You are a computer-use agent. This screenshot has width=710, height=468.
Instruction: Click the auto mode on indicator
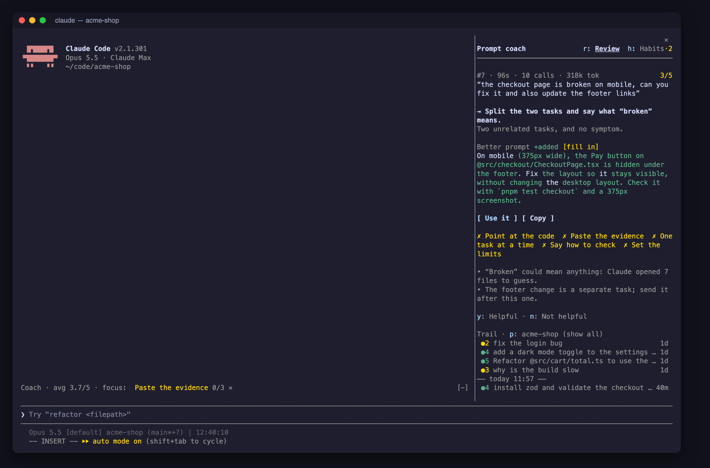point(112,441)
